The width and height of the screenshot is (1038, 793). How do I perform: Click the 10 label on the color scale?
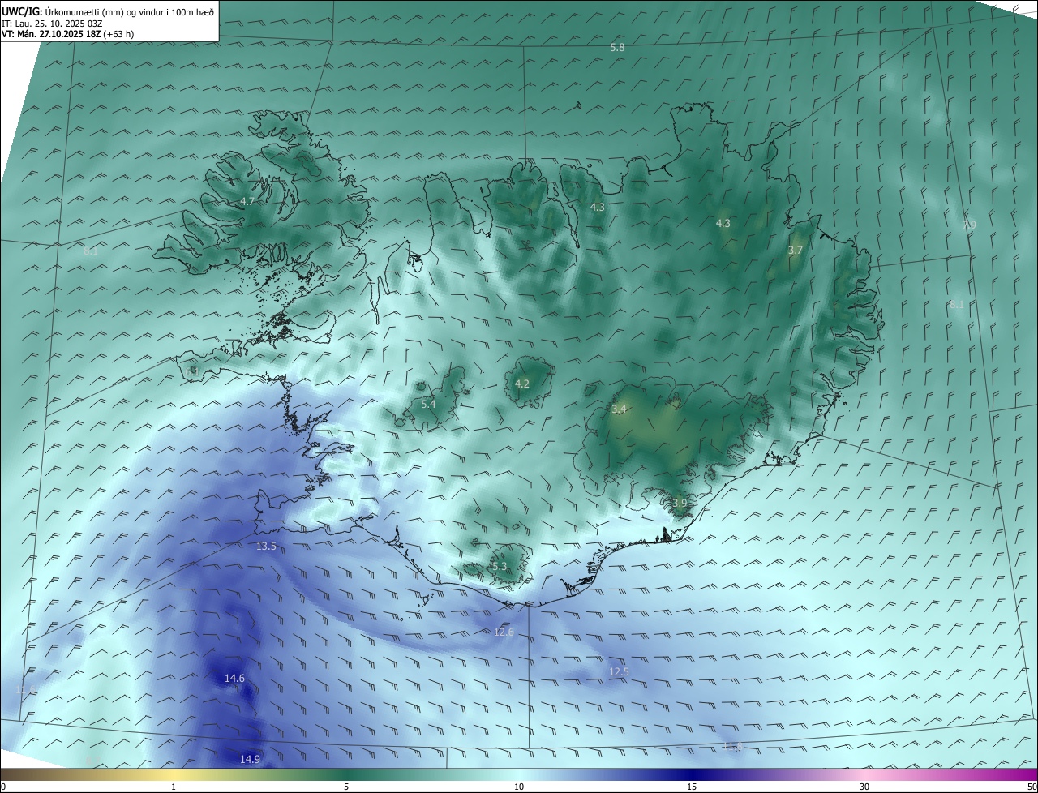click(519, 787)
